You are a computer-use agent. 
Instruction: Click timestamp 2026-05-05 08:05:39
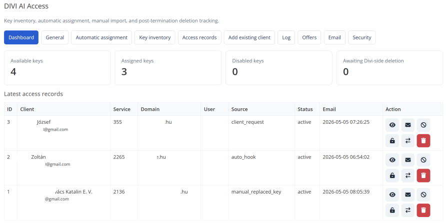(x=346, y=192)
